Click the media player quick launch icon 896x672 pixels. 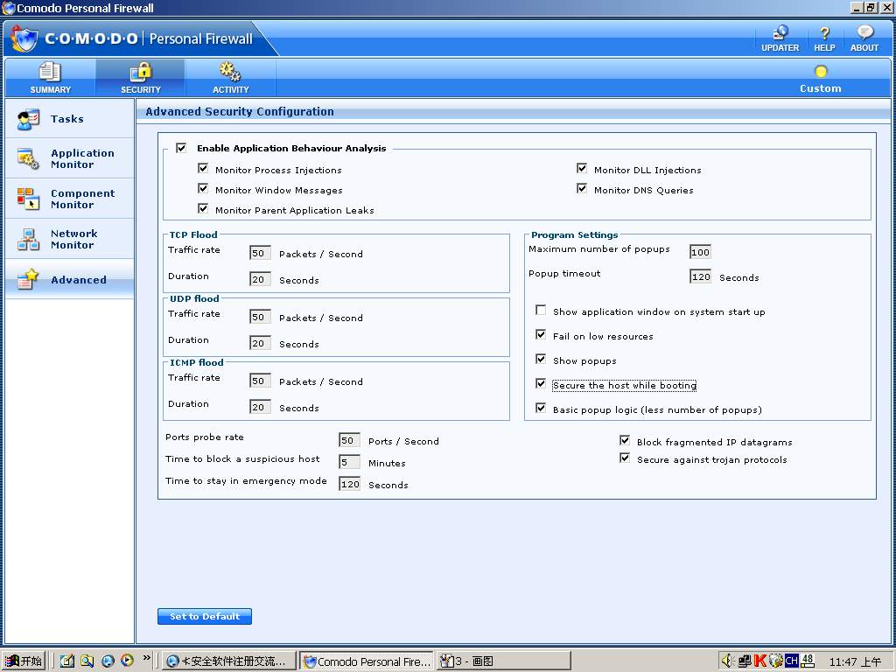128,661
